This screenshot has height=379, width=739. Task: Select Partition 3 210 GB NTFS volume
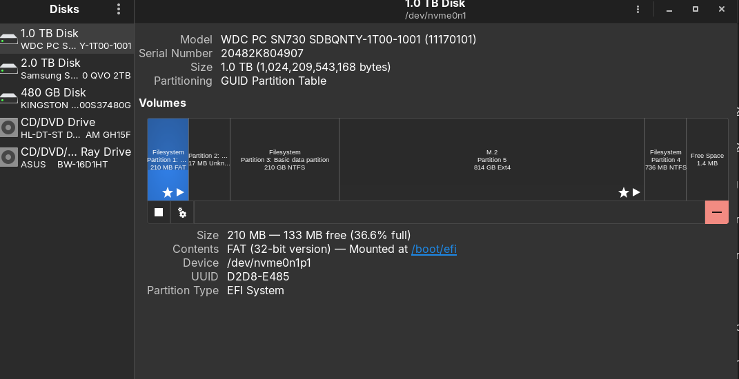coord(284,159)
